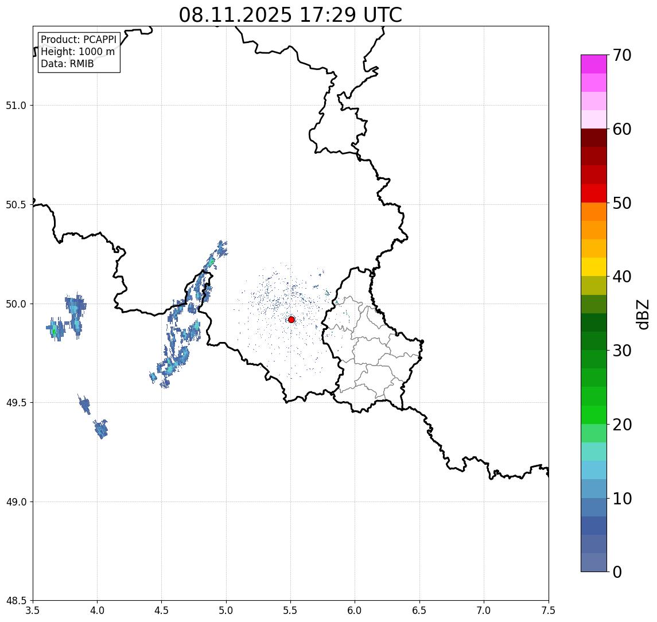Click the latitude axis label 51.0

[x=16, y=106]
